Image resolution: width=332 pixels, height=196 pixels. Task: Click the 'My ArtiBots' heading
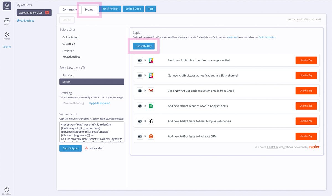(24, 5)
